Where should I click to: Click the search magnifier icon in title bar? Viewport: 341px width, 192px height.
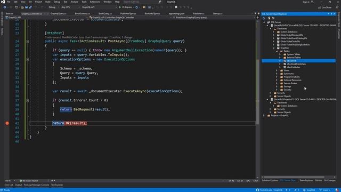coord(160,2)
